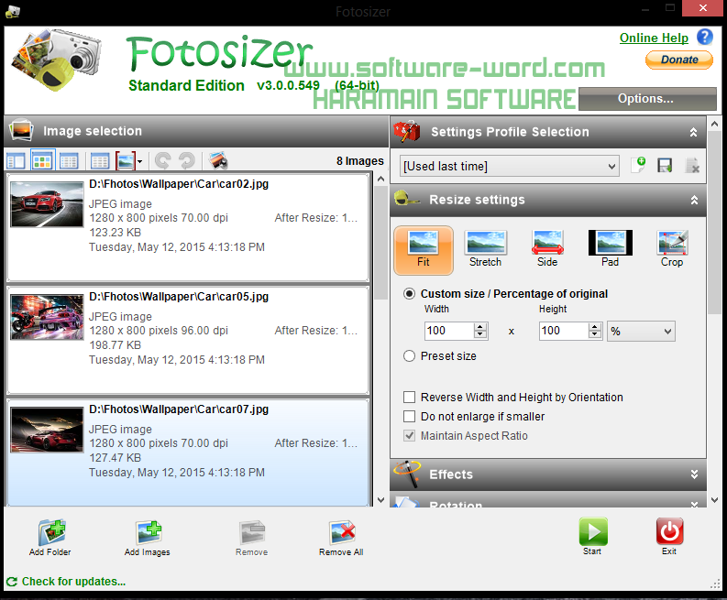Enable Do not enlarge if smaller
This screenshot has height=600, width=727.
tap(410, 416)
